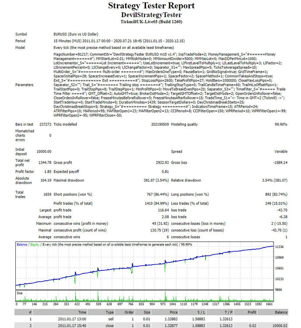Click the Gross profit value 2933.93
This screenshot has height=328, width=301.
[x=162, y=163]
